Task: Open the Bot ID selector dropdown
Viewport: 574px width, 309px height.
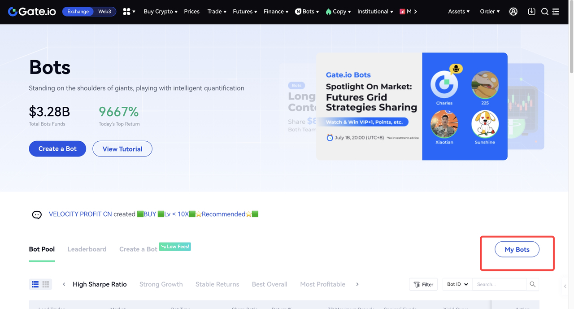Action: point(457,284)
